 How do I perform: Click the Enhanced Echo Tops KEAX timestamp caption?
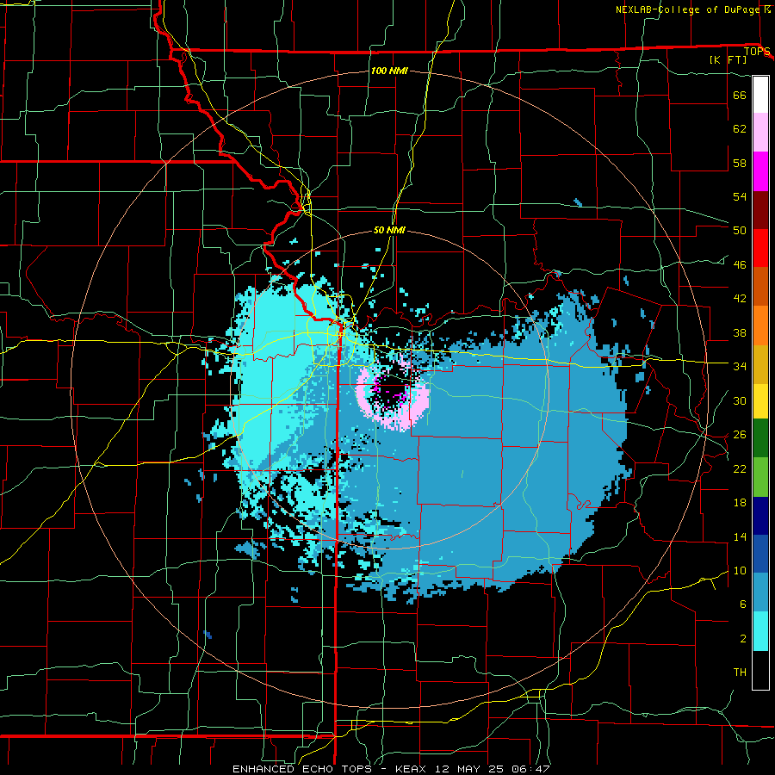click(390, 769)
